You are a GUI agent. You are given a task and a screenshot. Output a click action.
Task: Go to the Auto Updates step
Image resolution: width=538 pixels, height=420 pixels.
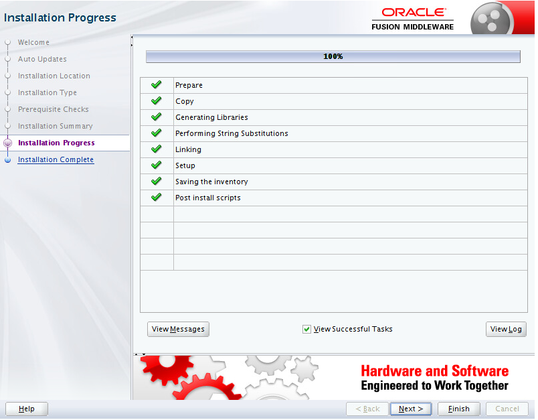pyautogui.click(x=42, y=59)
